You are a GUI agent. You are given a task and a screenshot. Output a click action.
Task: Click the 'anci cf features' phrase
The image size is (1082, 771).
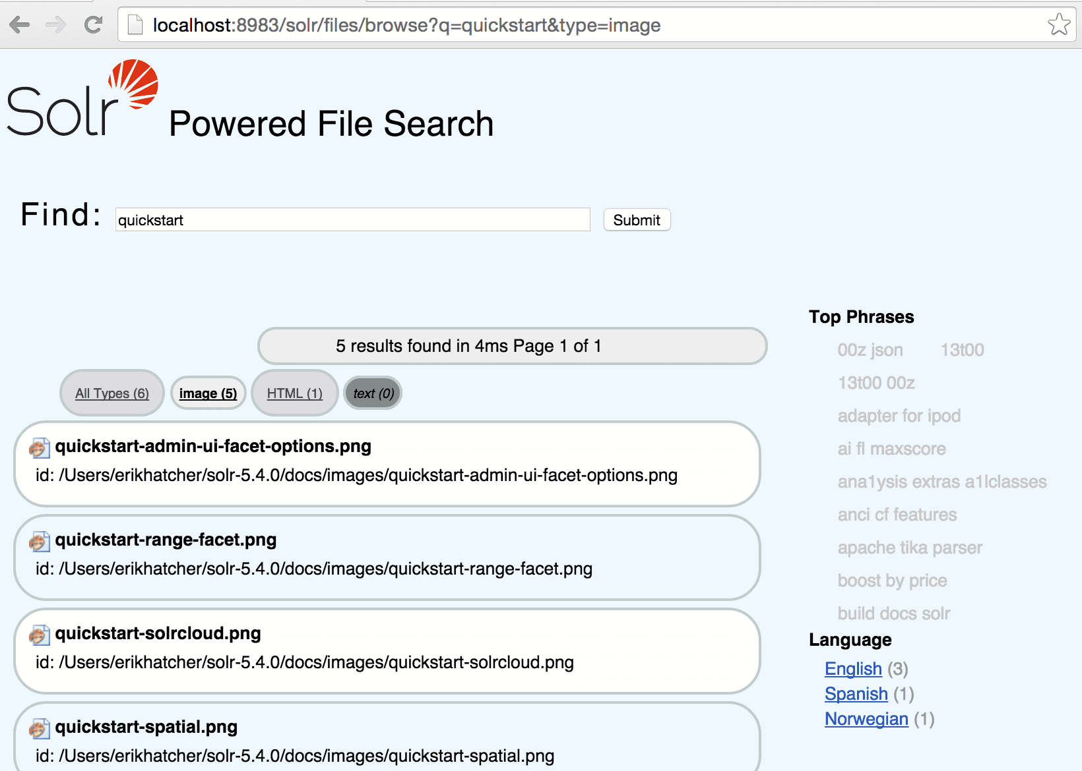click(897, 515)
